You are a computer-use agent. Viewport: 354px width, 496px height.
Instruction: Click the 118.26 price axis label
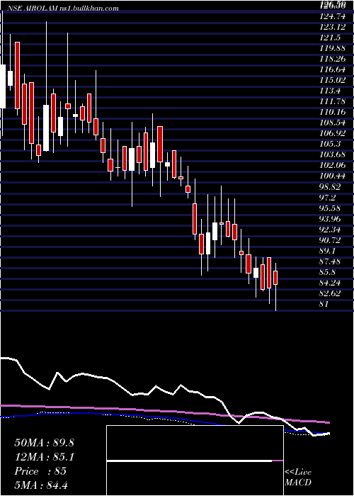pos(333,59)
